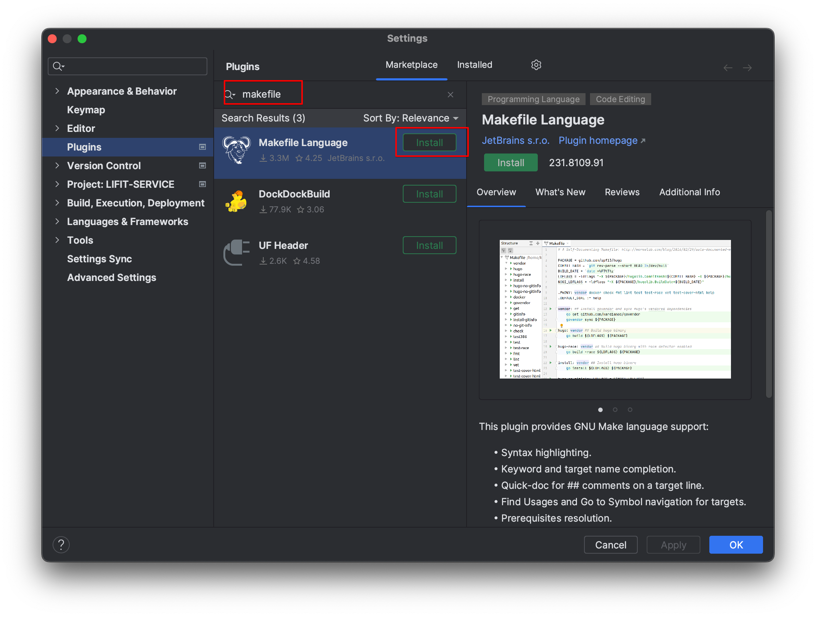Expand Project: LIFIT-SERVICE section
816x617 pixels.
pos(57,184)
